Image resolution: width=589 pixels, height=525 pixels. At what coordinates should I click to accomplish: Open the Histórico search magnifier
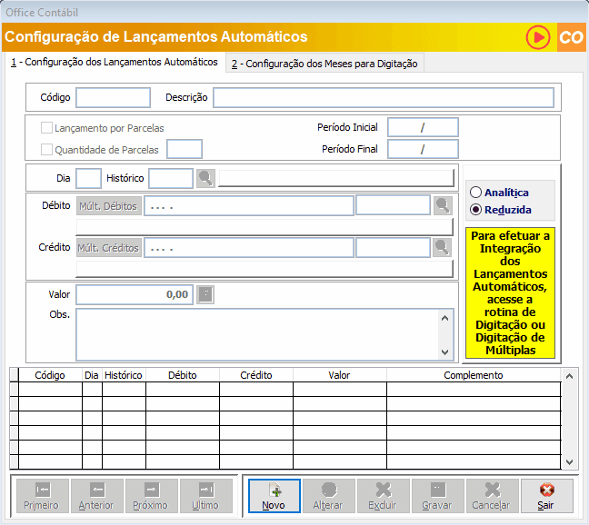pyautogui.click(x=205, y=179)
